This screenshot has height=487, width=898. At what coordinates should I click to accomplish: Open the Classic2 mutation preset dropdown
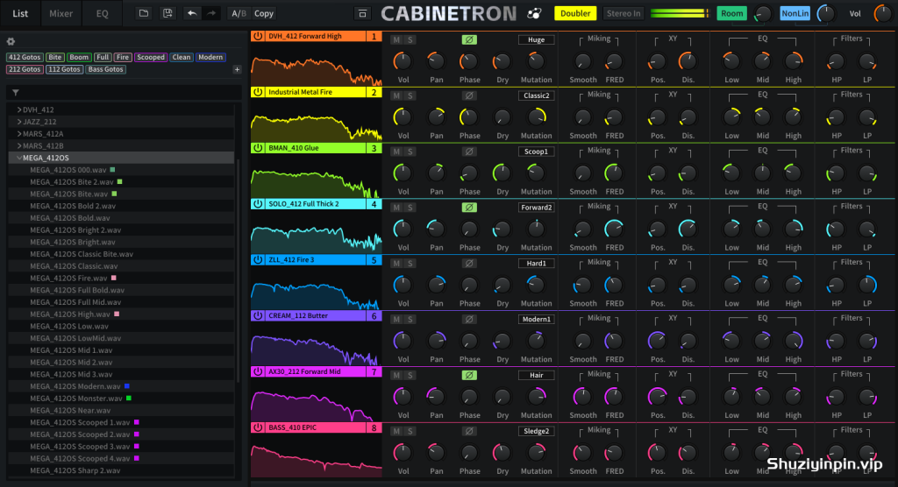point(536,95)
